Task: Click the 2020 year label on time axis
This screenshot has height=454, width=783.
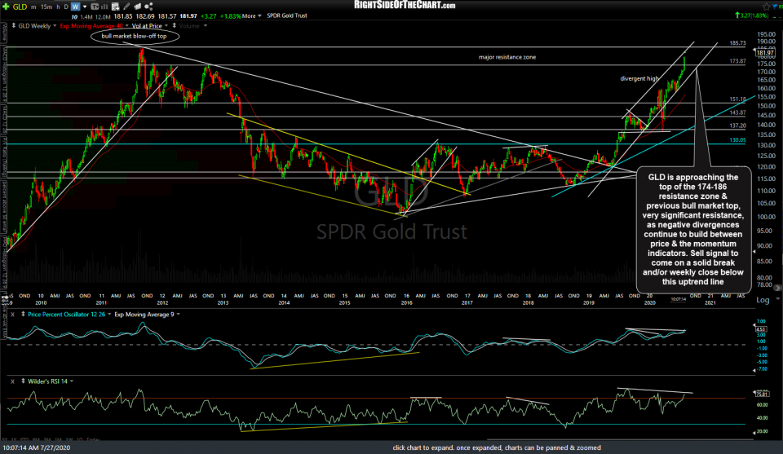Action: click(x=649, y=303)
